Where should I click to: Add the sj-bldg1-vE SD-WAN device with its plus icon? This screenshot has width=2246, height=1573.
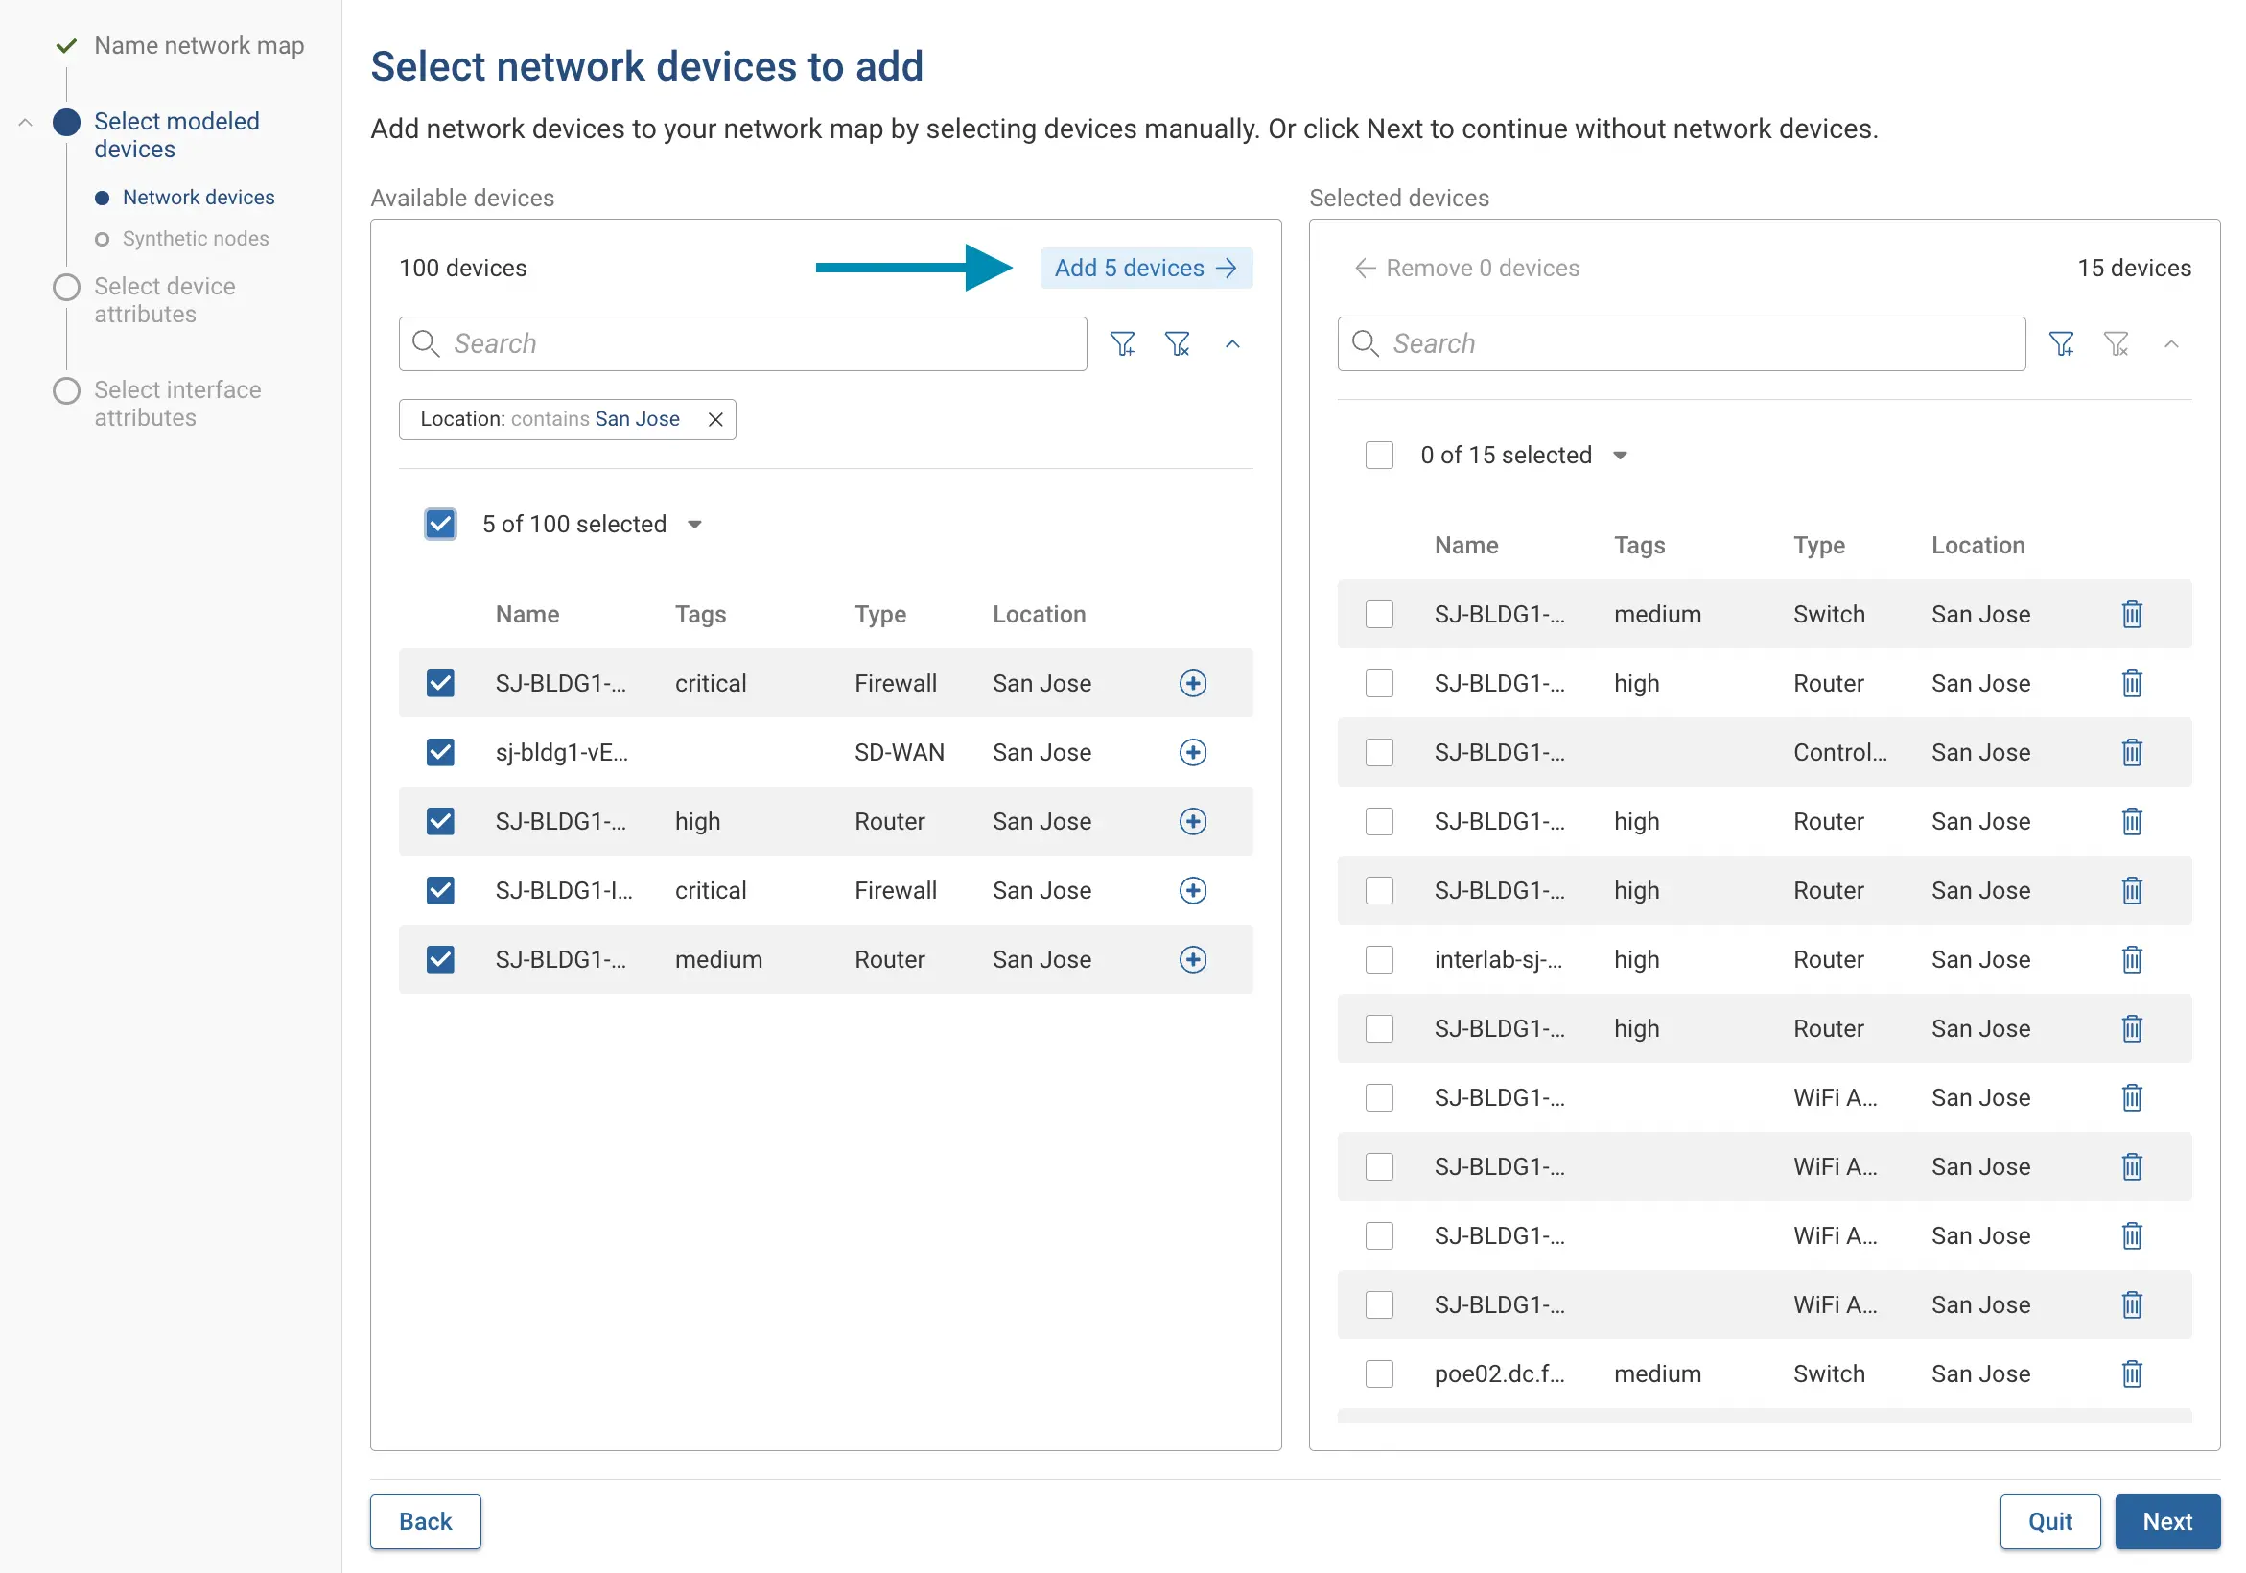click(x=1192, y=752)
